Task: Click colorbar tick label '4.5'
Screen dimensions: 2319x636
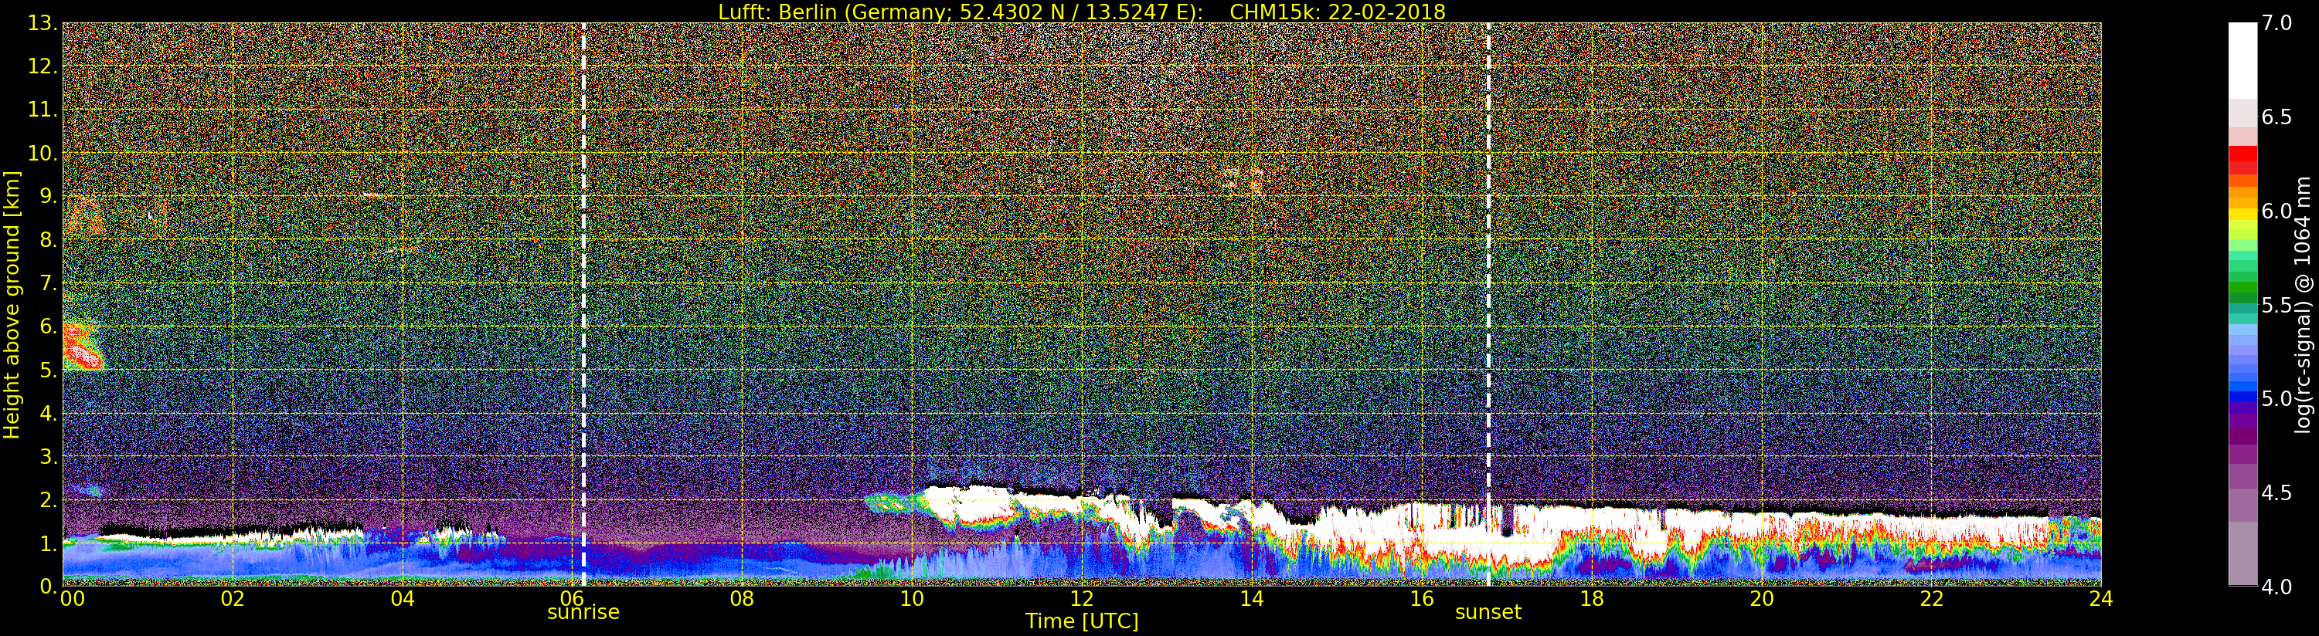Action: [x=2276, y=492]
